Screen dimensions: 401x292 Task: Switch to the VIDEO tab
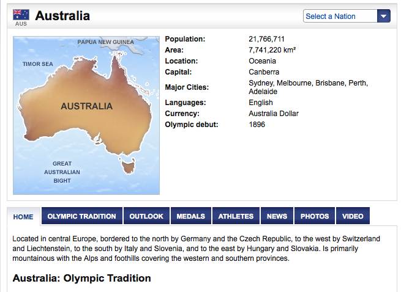pyautogui.click(x=353, y=216)
